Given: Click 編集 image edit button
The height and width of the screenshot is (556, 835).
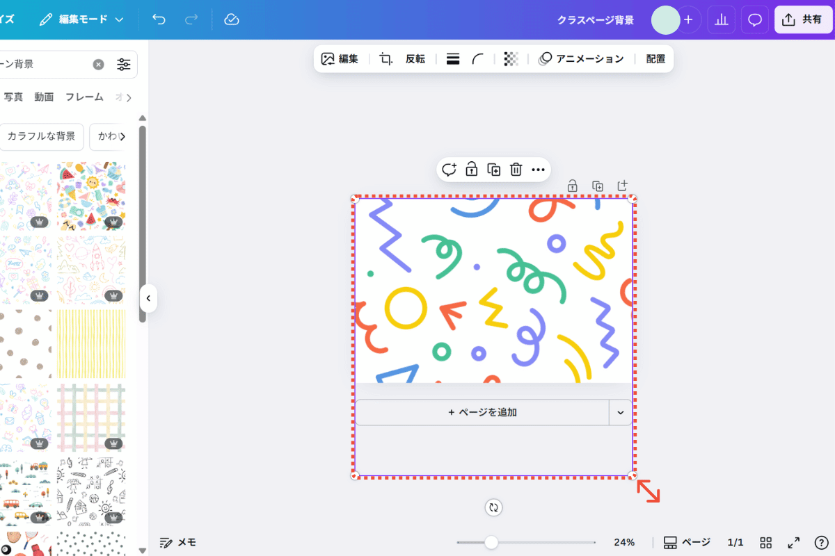Looking at the screenshot, I should pyautogui.click(x=340, y=59).
